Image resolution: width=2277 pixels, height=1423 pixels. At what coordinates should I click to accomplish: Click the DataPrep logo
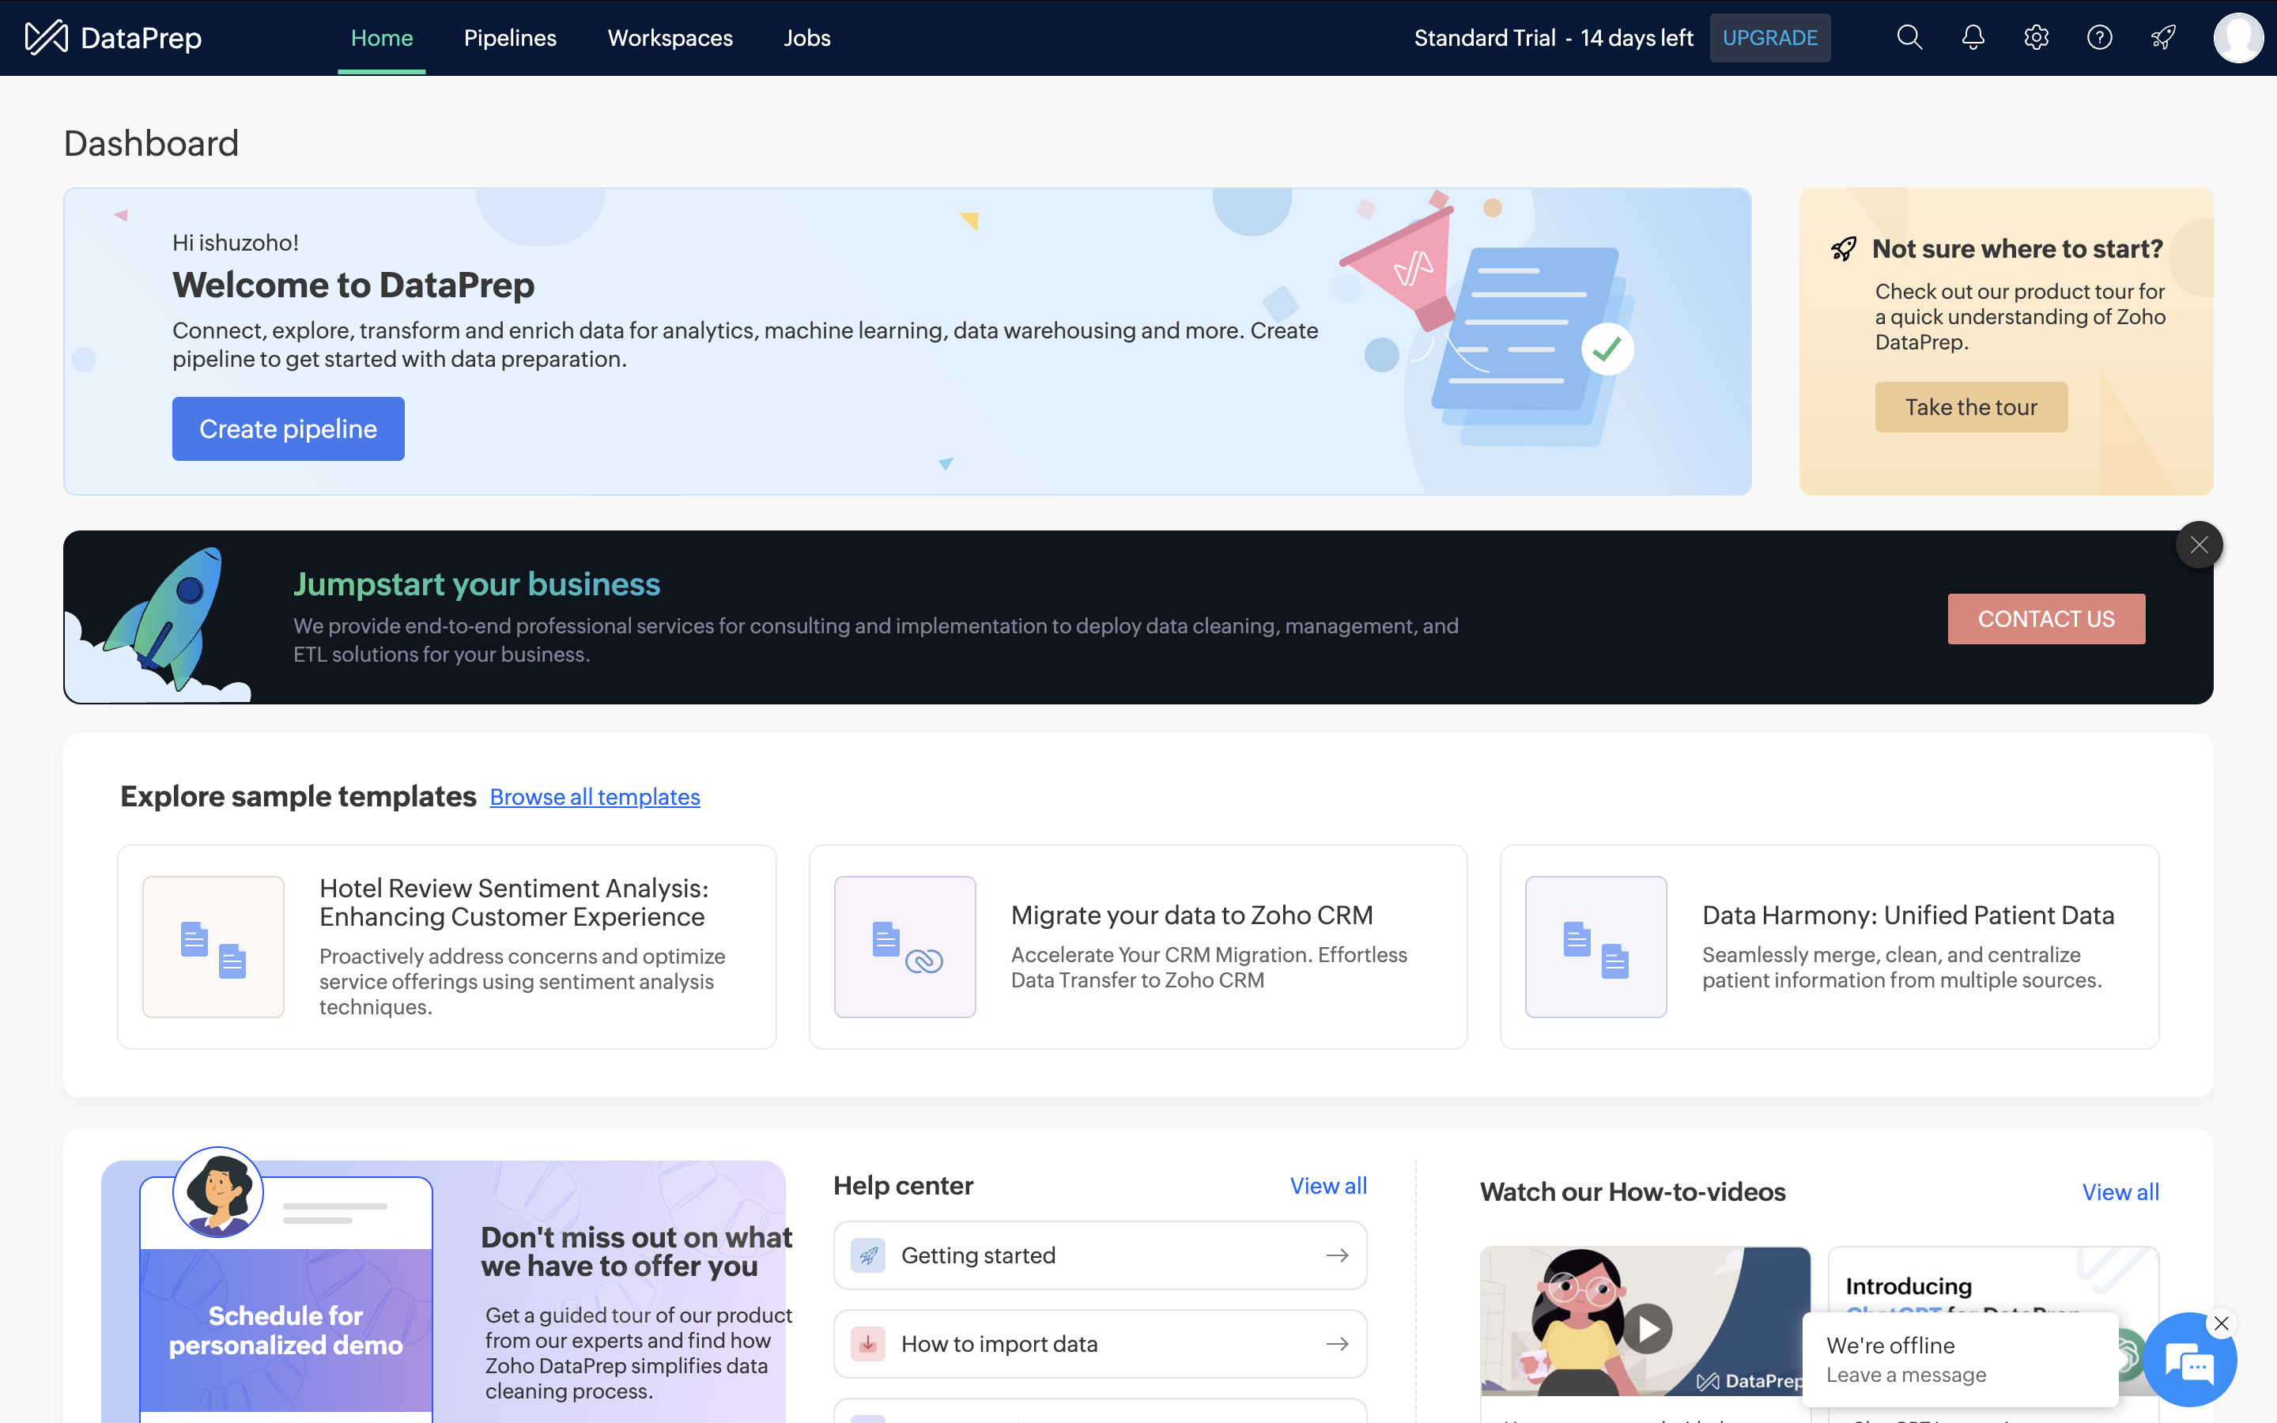click(113, 38)
